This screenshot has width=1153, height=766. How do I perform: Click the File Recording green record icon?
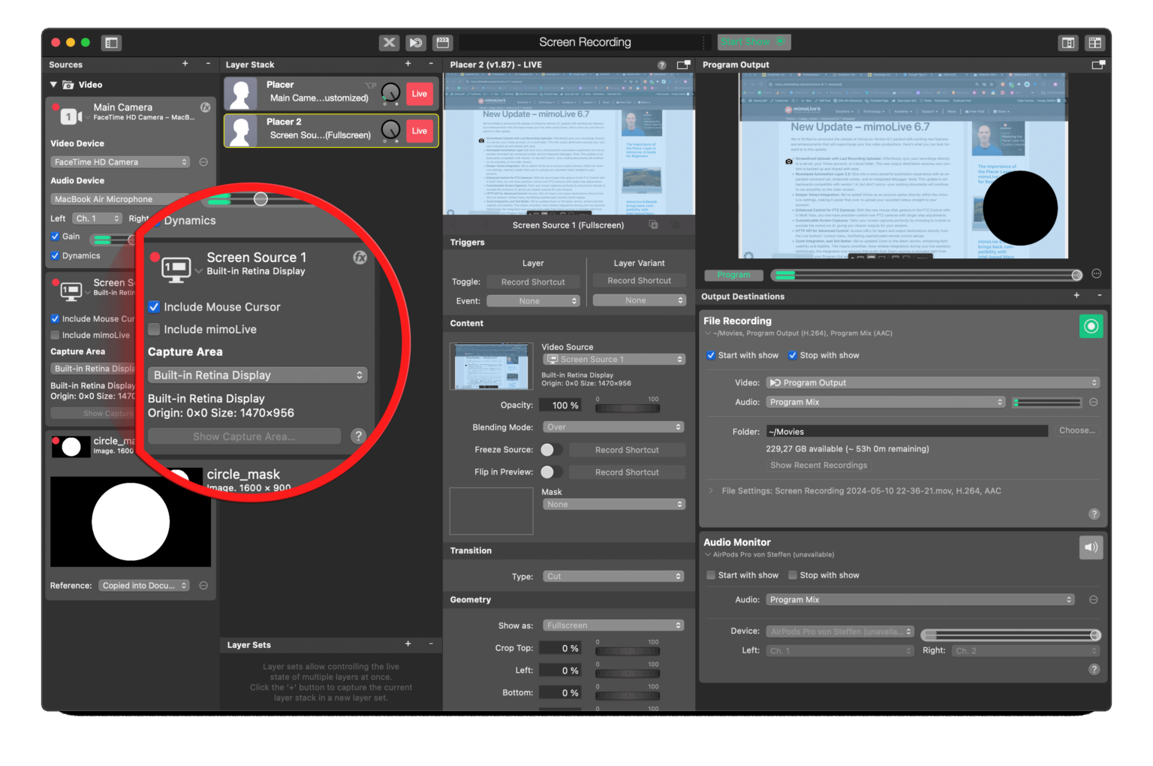pos(1091,326)
